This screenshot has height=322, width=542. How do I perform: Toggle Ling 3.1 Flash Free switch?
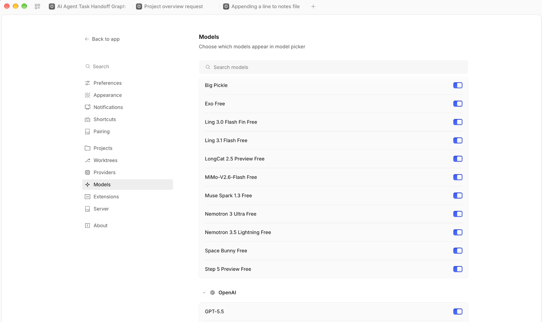(458, 140)
